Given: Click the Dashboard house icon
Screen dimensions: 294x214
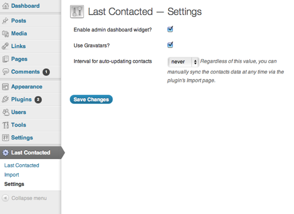Looking at the screenshot, I should click(x=6, y=6).
